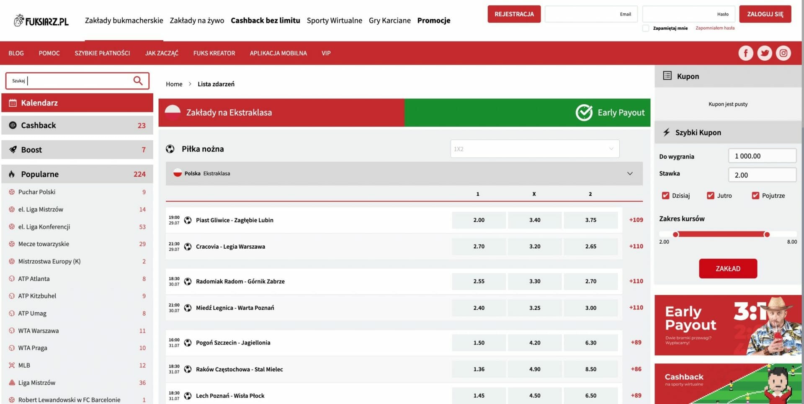Click the Hasło password field
The width and height of the screenshot is (804, 404).
(688, 14)
